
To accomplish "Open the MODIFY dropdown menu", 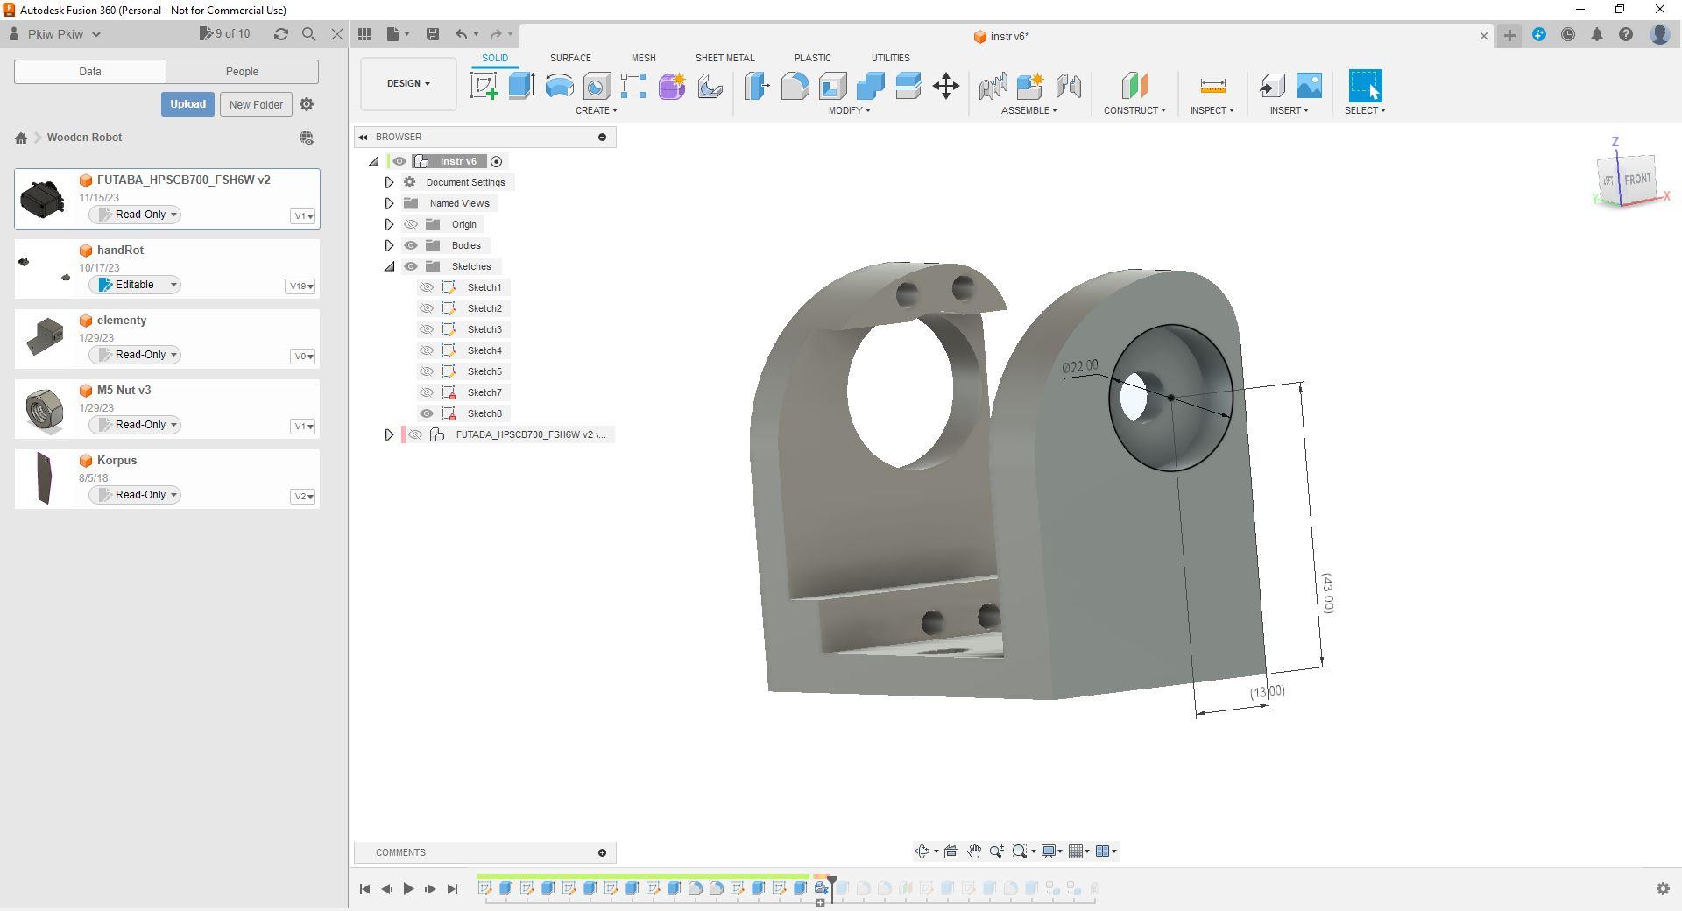I will click(x=850, y=110).
